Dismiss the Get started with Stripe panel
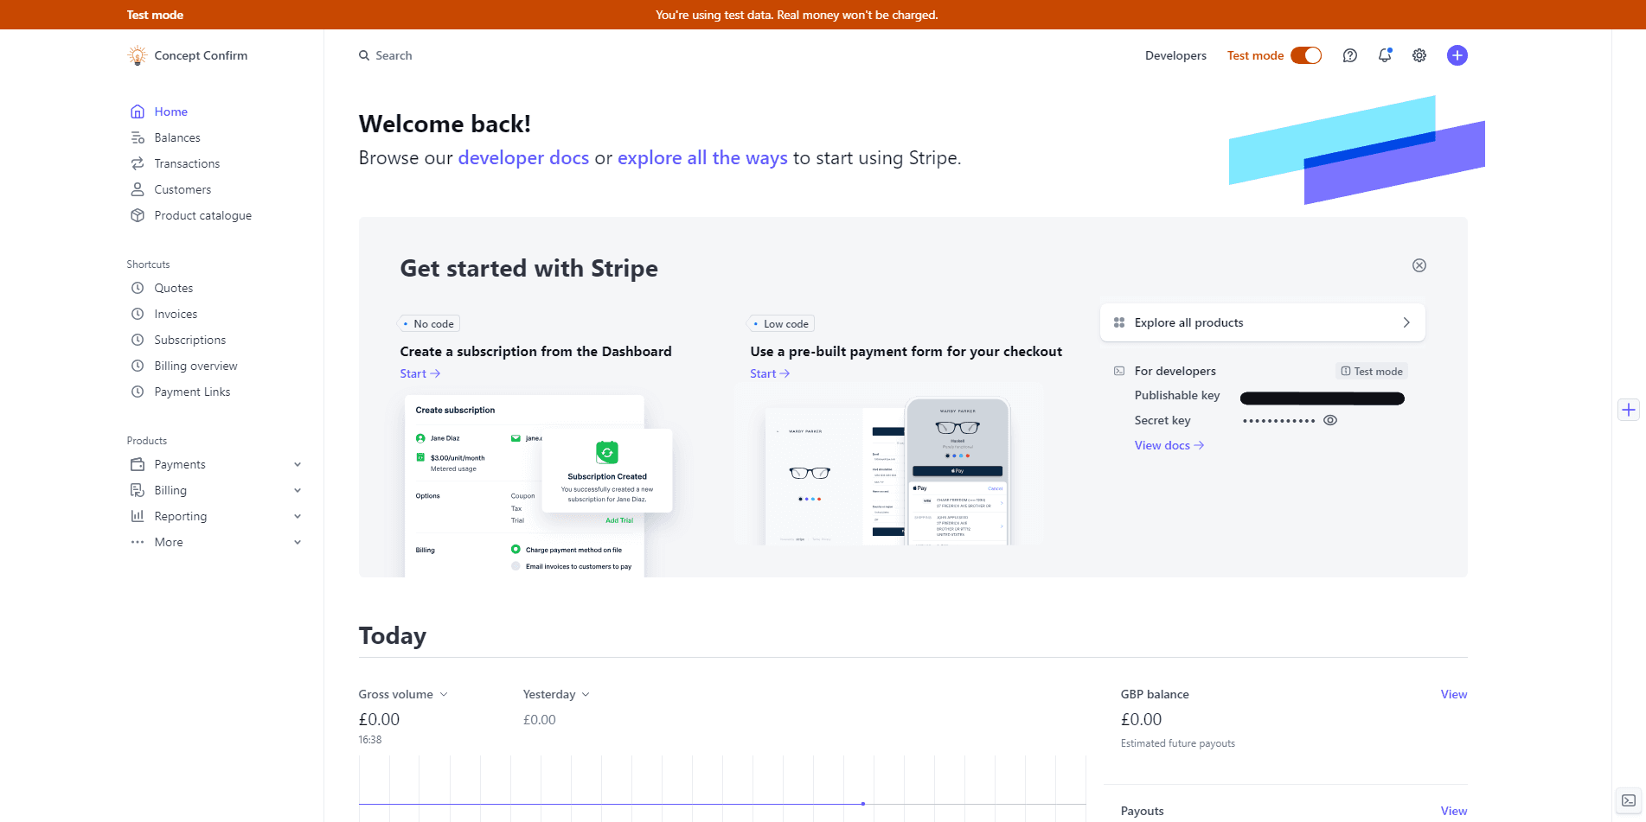The height and width of the screenshot is (822, 1646). tap(1419, 265)
